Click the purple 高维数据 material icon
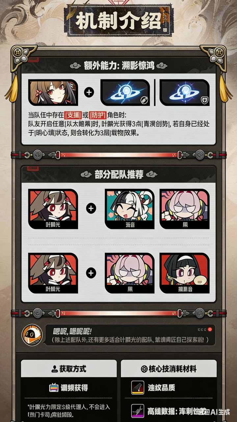The image size is (237, 422). (138, 411)
